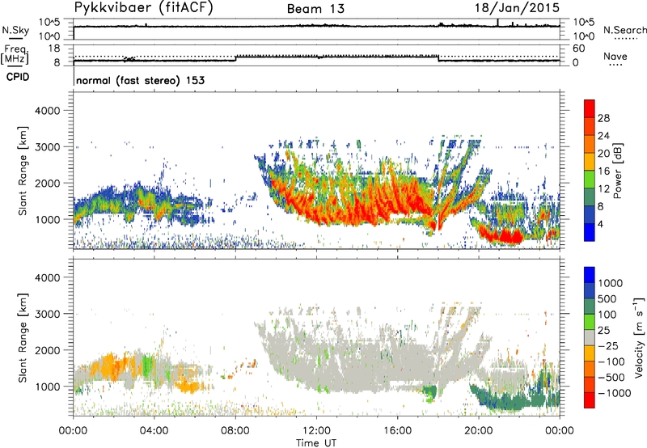Viewport: 647px width, 448px height.
Task: Click the '28' power colorbar tick label
Action: click(x=603, y=118)
